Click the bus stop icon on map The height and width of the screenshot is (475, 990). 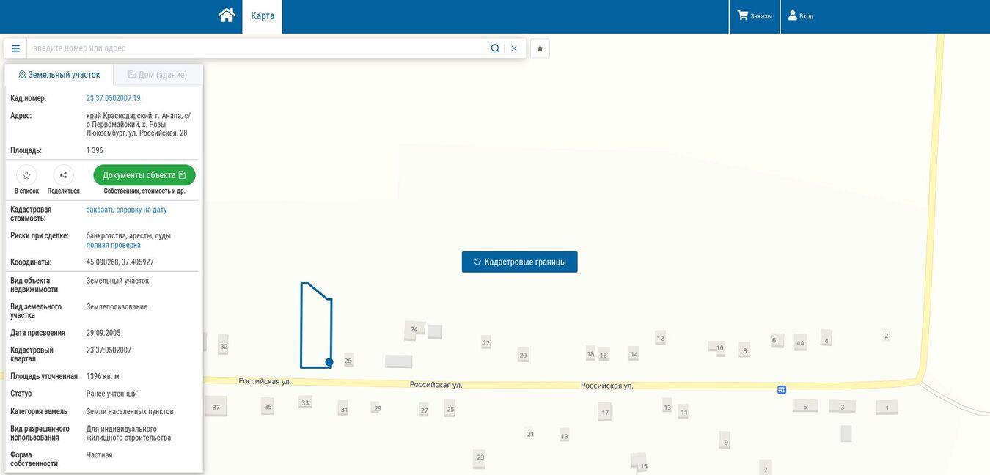click(782, 389)
